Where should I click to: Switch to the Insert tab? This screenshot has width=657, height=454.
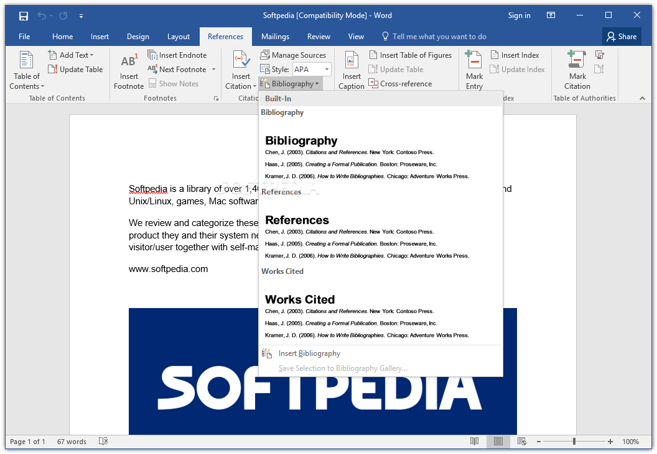(x=100, y=37)
